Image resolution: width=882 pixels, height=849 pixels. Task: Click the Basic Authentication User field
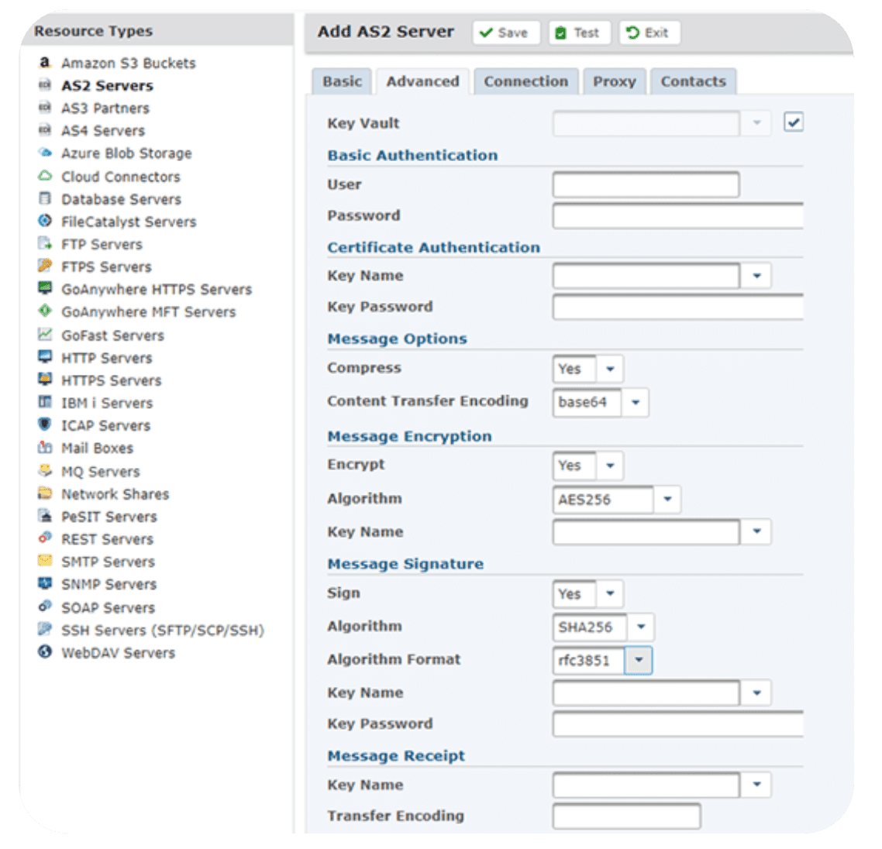646,185
